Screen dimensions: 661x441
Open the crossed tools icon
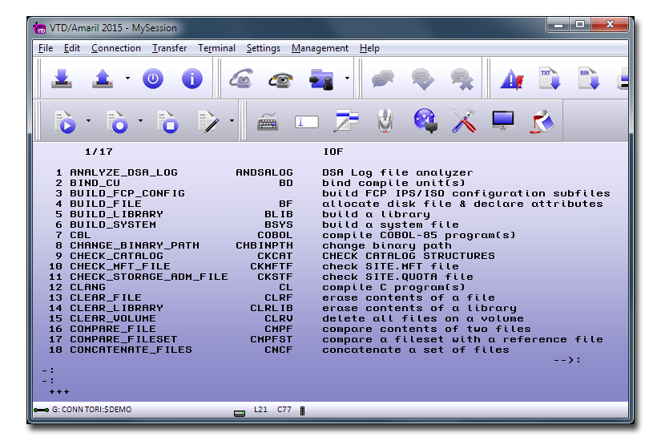pyautogui.click(x=463, y=122)
